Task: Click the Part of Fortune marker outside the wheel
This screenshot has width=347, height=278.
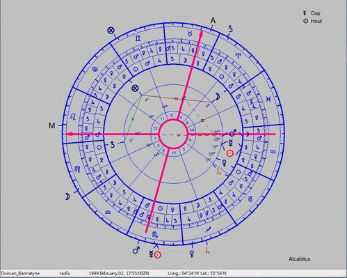Action: coord(111,30)
